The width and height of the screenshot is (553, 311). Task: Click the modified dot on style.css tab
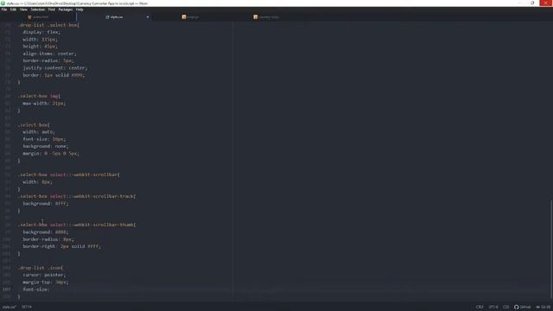(x=148, y=17)
